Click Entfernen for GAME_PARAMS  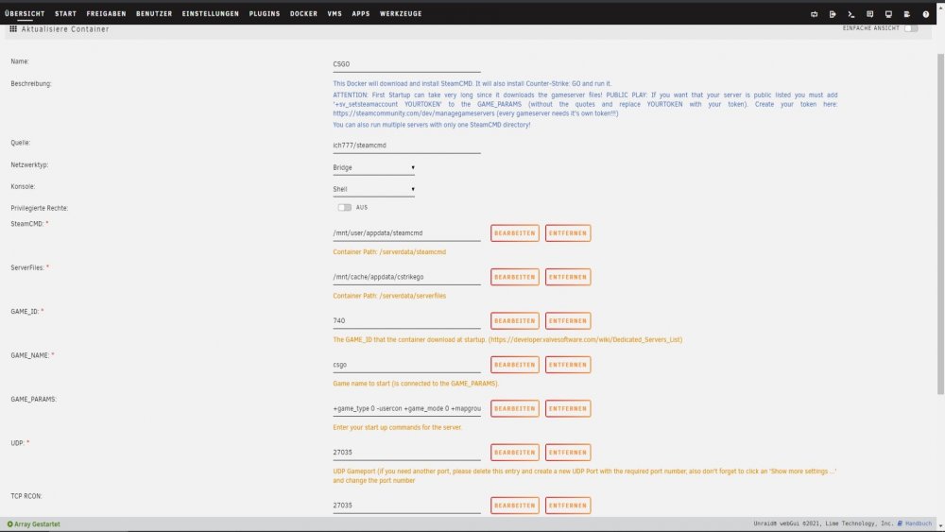tap(568, 408)
